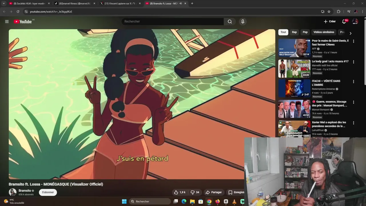The width and height of the screenshot is (366, 206).
Task: Open the Bramsito channel name link
Action: coord(25,191)
